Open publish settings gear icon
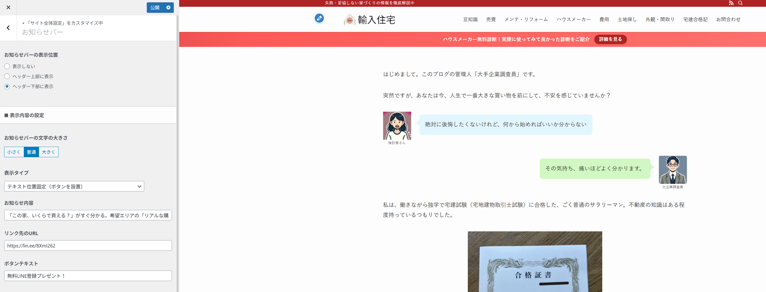Viewport: 766px width, 292px height. pyautogui.click(x=168, y=7)
